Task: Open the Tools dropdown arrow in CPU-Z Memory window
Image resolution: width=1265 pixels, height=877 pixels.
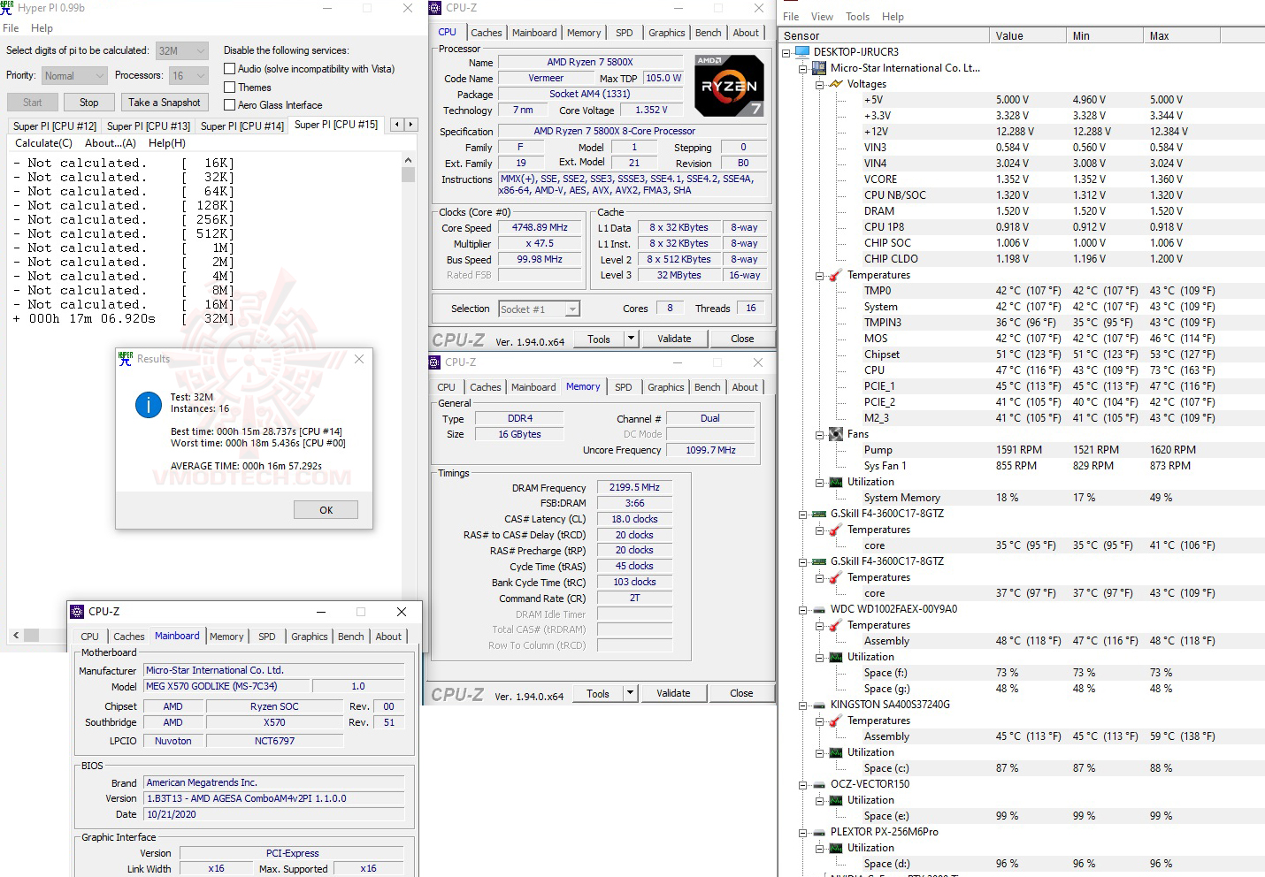Action: click(x=631, y=693)
